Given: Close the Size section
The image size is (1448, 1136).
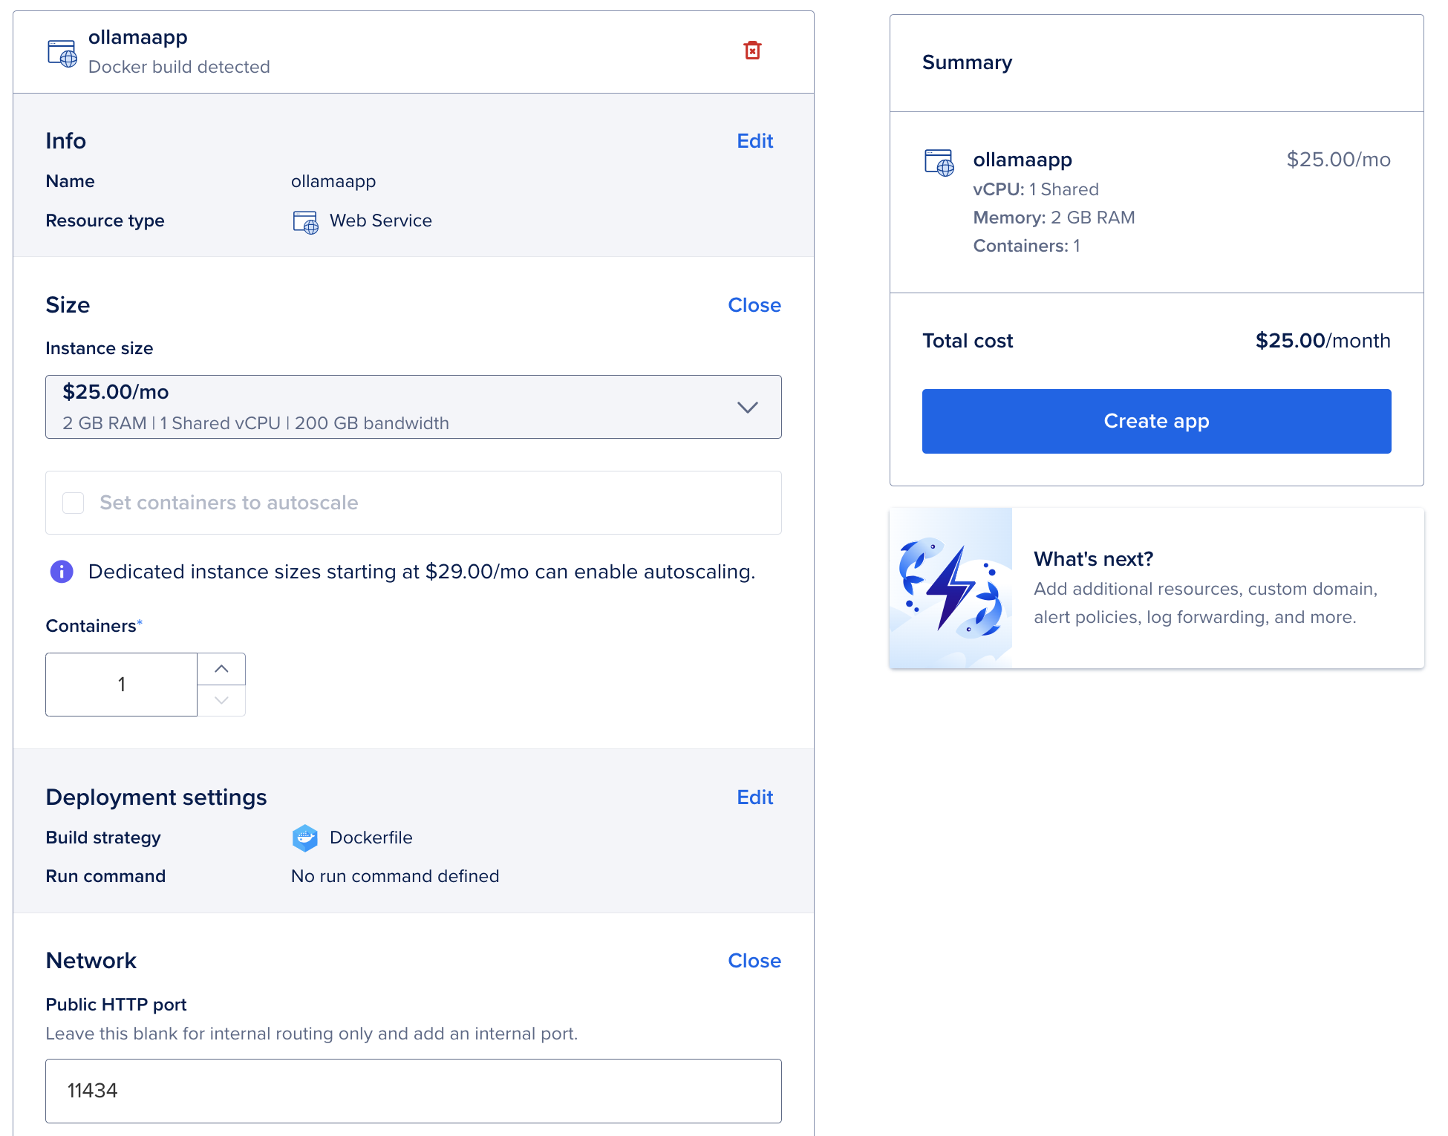Looking at the screenshot, I should (x=754, y=305).
